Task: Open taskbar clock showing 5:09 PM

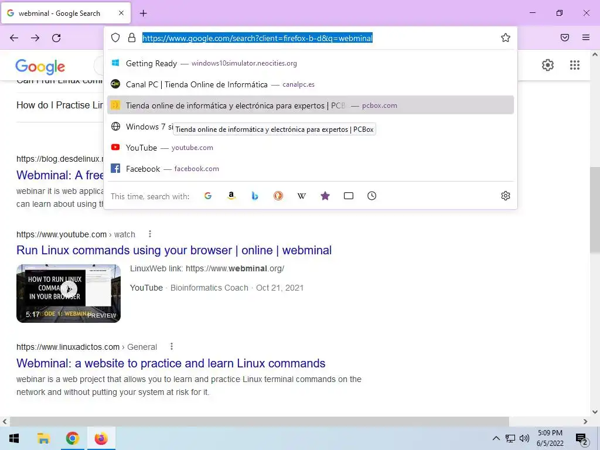Action: (x=550, y=438)
